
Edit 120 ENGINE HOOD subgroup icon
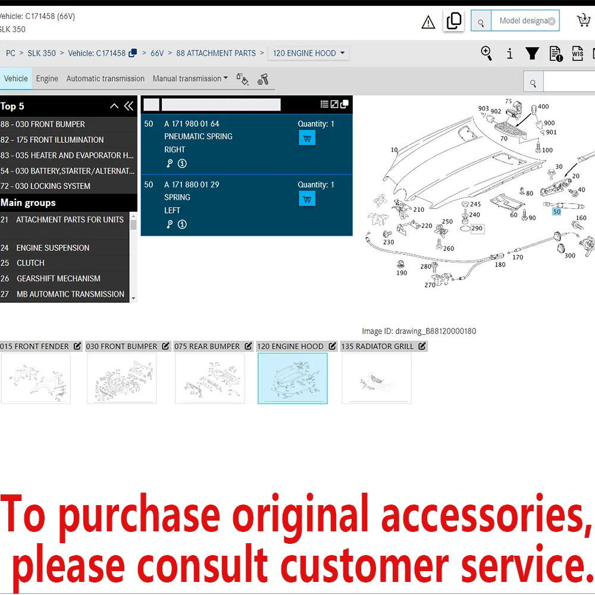click(332, 346)
